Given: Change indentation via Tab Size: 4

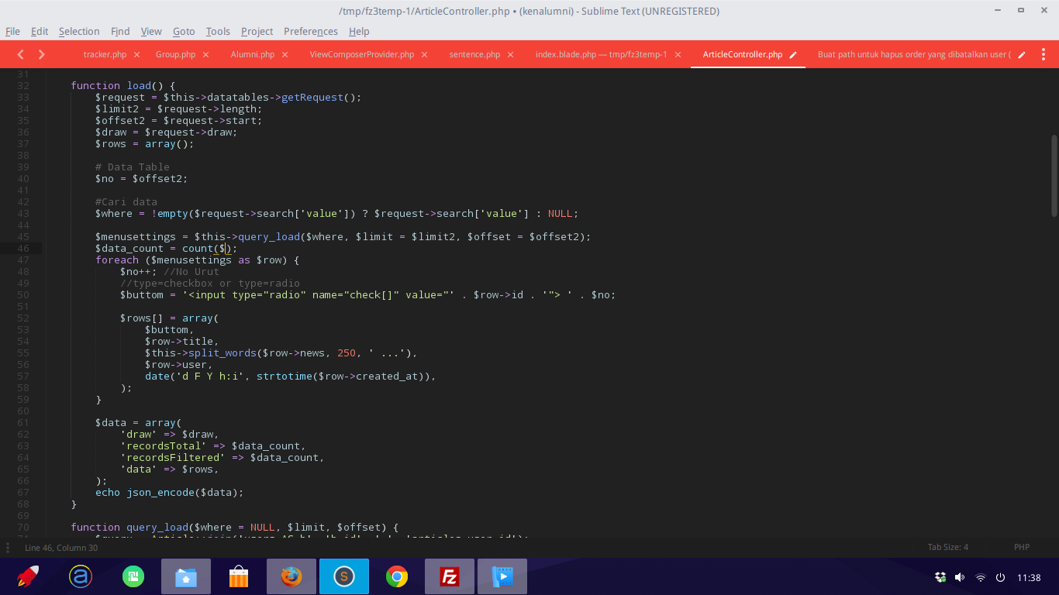Looking at the screenshot, I should click(947, 547).
